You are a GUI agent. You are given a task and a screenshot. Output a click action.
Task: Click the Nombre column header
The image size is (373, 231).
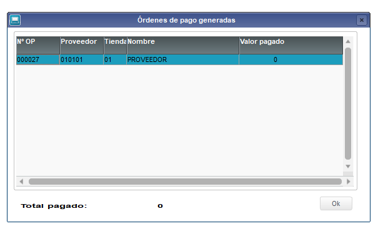183,45
